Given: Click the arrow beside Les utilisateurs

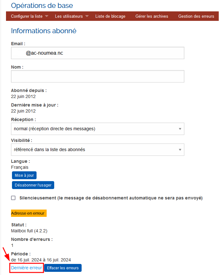Looking at the screenshot, I should click(x=87, y=16).
